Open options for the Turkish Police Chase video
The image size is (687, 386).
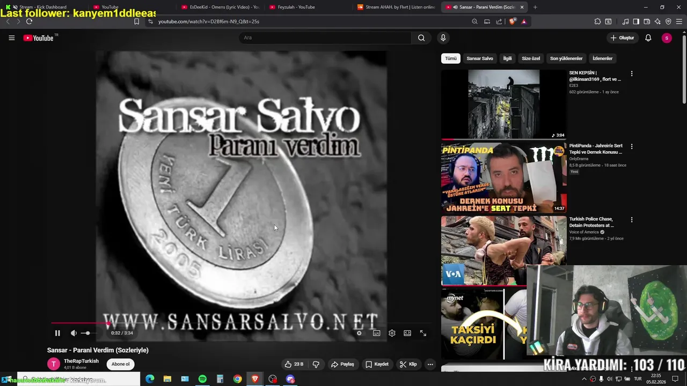point(631,220)
